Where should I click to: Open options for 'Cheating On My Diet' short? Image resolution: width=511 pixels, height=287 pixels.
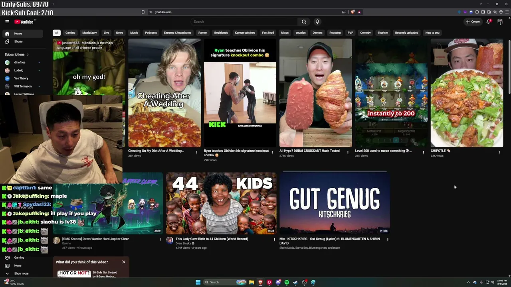point(196,153)
